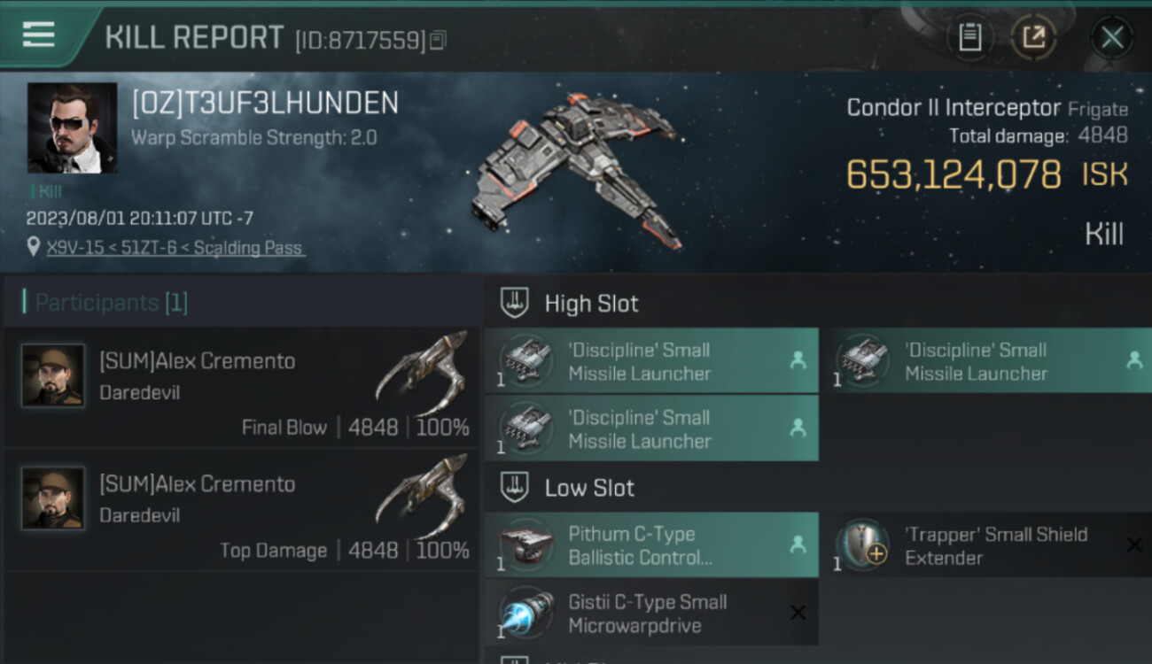
Task: Expand the High Slot section header
Action: (x=817, y=303)
